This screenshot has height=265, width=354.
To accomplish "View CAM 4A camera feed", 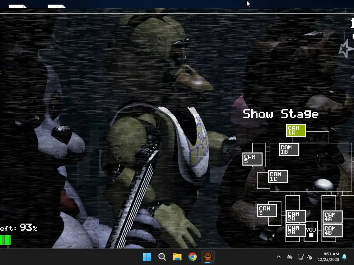I will click(333, 217).
